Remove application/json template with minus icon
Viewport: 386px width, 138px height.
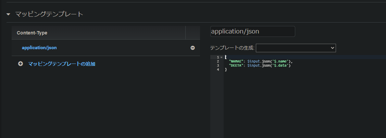tap(193, 48)
